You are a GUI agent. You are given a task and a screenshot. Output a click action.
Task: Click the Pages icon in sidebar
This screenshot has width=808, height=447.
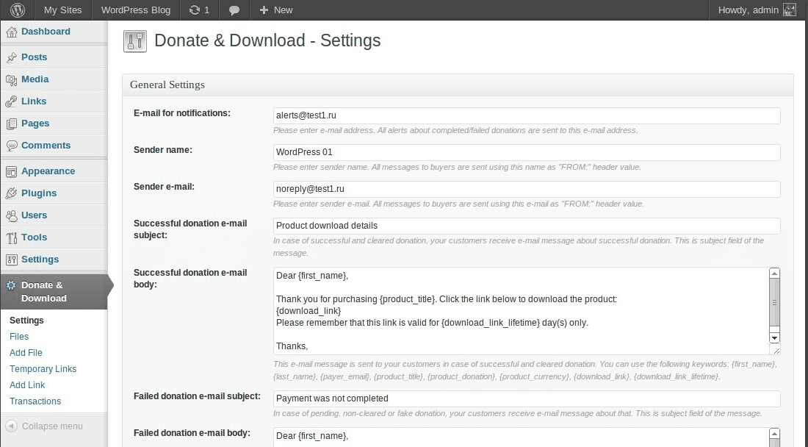coord(11,124)
